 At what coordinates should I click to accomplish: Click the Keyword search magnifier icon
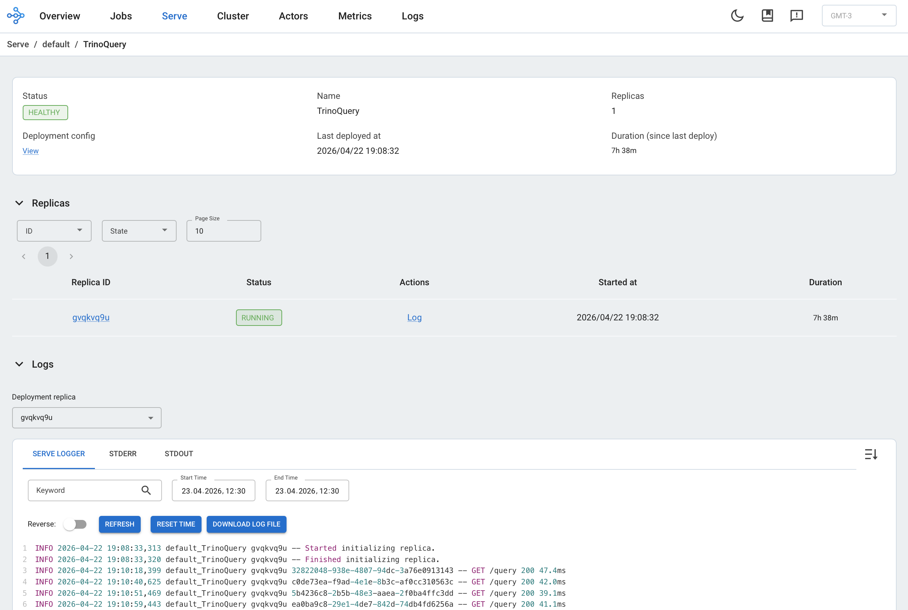146,490
